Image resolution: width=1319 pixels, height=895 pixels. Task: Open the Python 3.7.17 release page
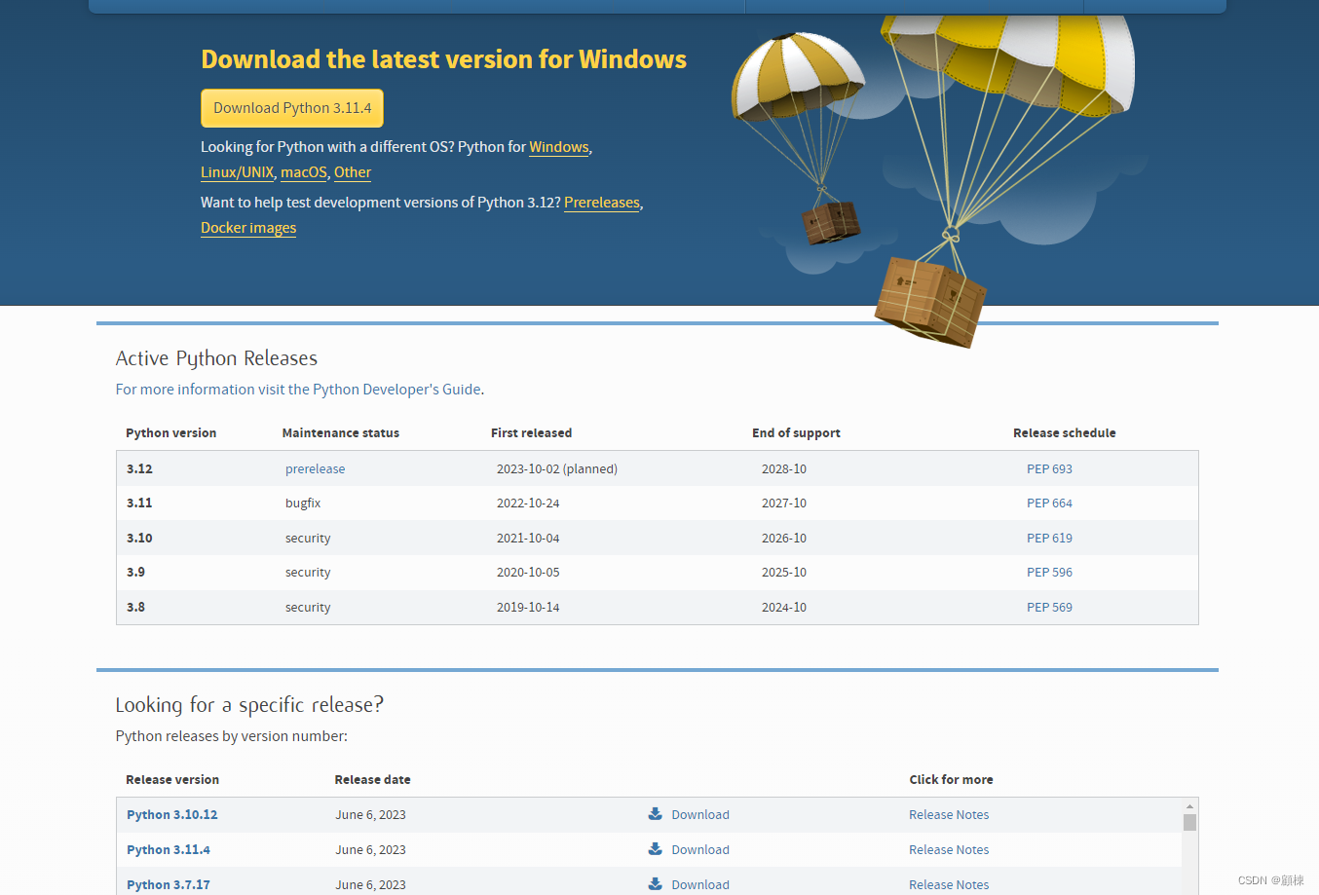tap(169, 884)
